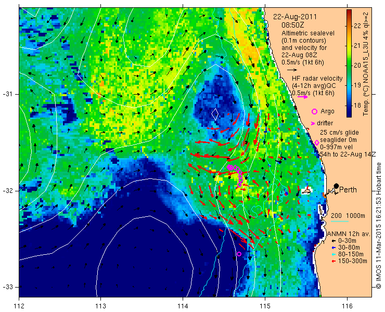Click the color bar dark blue 18 level
Screen dimensions: 385x312
[349, 106]
